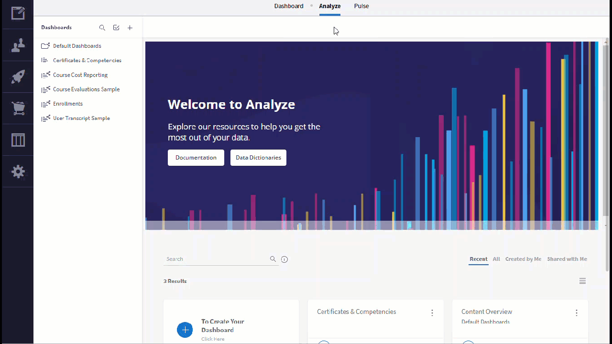Screen dimensions: 612x344
Task: Select Course Evaluations Sample dashboard
Action: coord(87,89)
